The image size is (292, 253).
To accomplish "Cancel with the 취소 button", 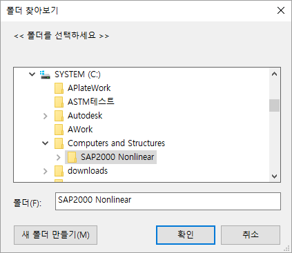I will pos(251,235).
